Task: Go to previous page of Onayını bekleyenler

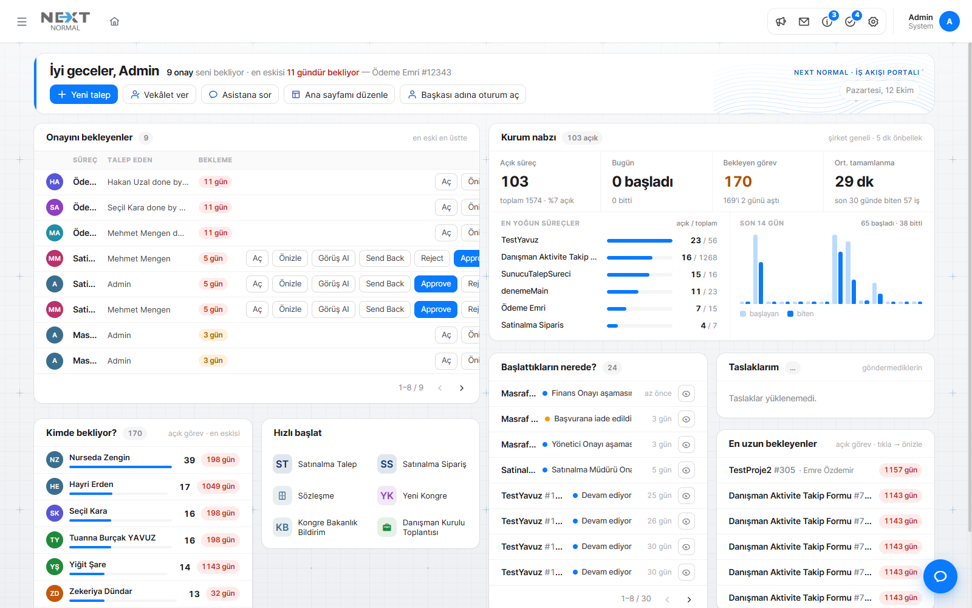Action: point(440,388)
